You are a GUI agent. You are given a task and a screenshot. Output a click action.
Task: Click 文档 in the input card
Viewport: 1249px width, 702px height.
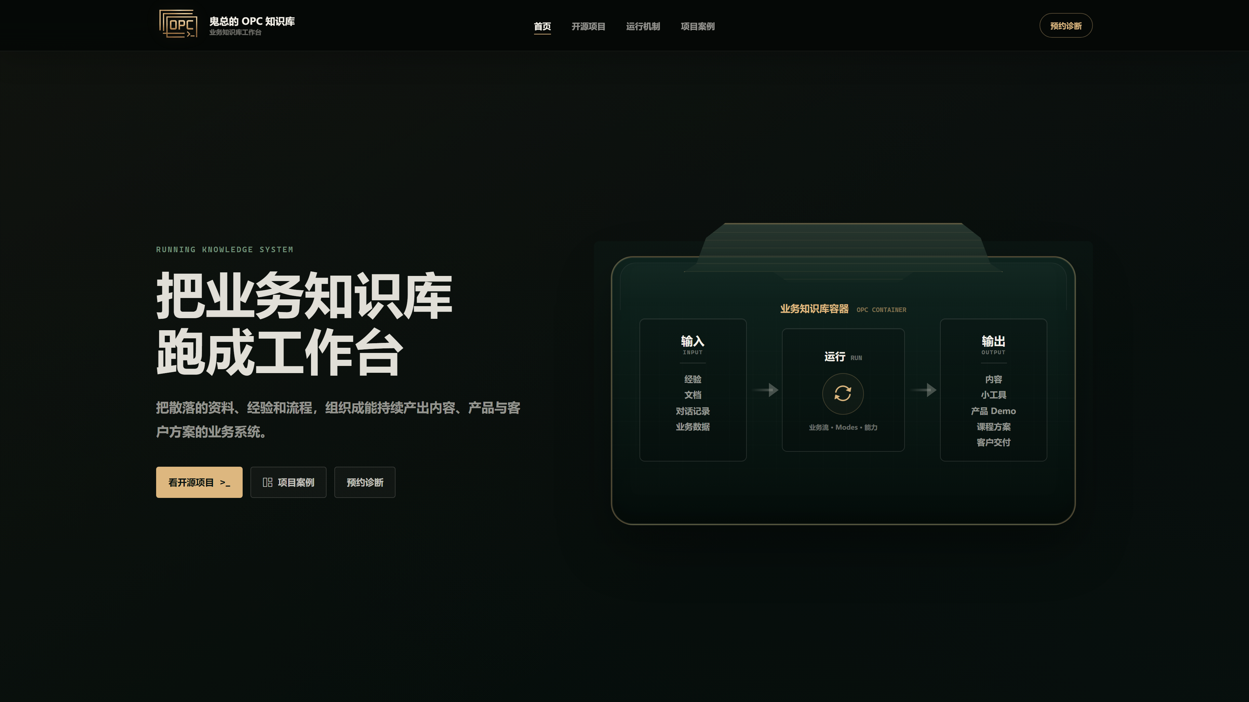[x=692, y=395]
